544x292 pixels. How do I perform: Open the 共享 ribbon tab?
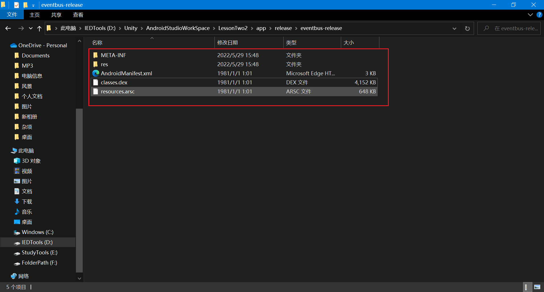pyautogui.click(x=56, y=15)
